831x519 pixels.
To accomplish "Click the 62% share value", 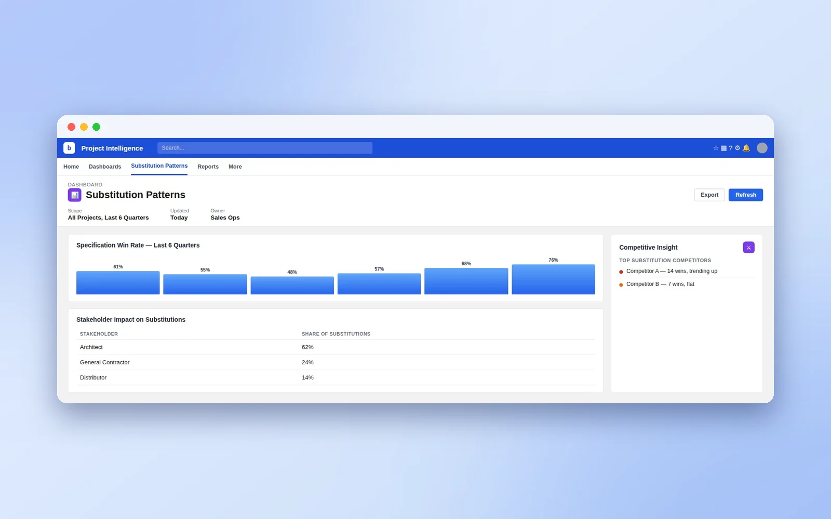I will [x=307, y=347].
